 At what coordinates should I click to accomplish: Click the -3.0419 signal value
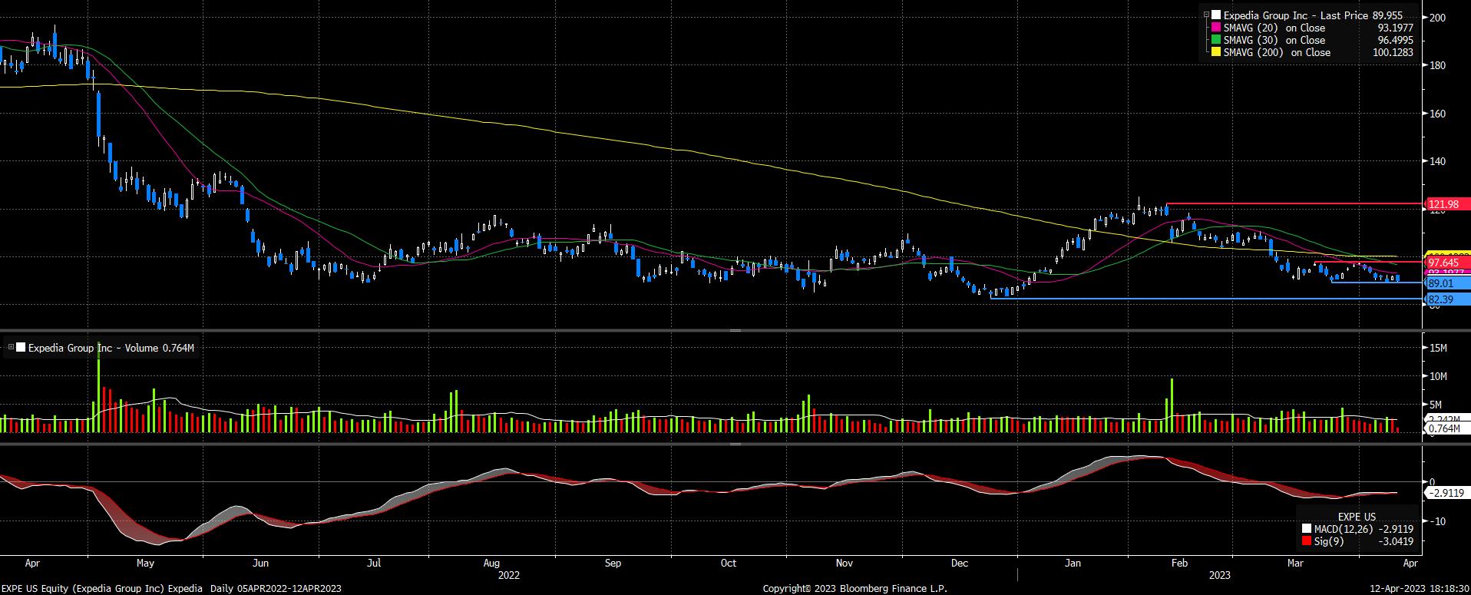coord(1397,541)
